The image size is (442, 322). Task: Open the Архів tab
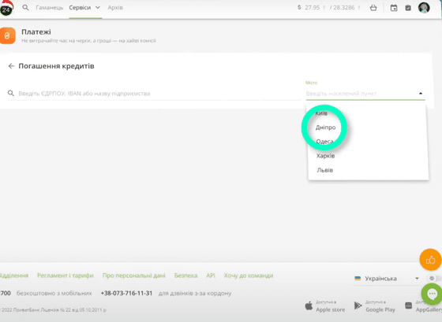(x=115, y=8)
